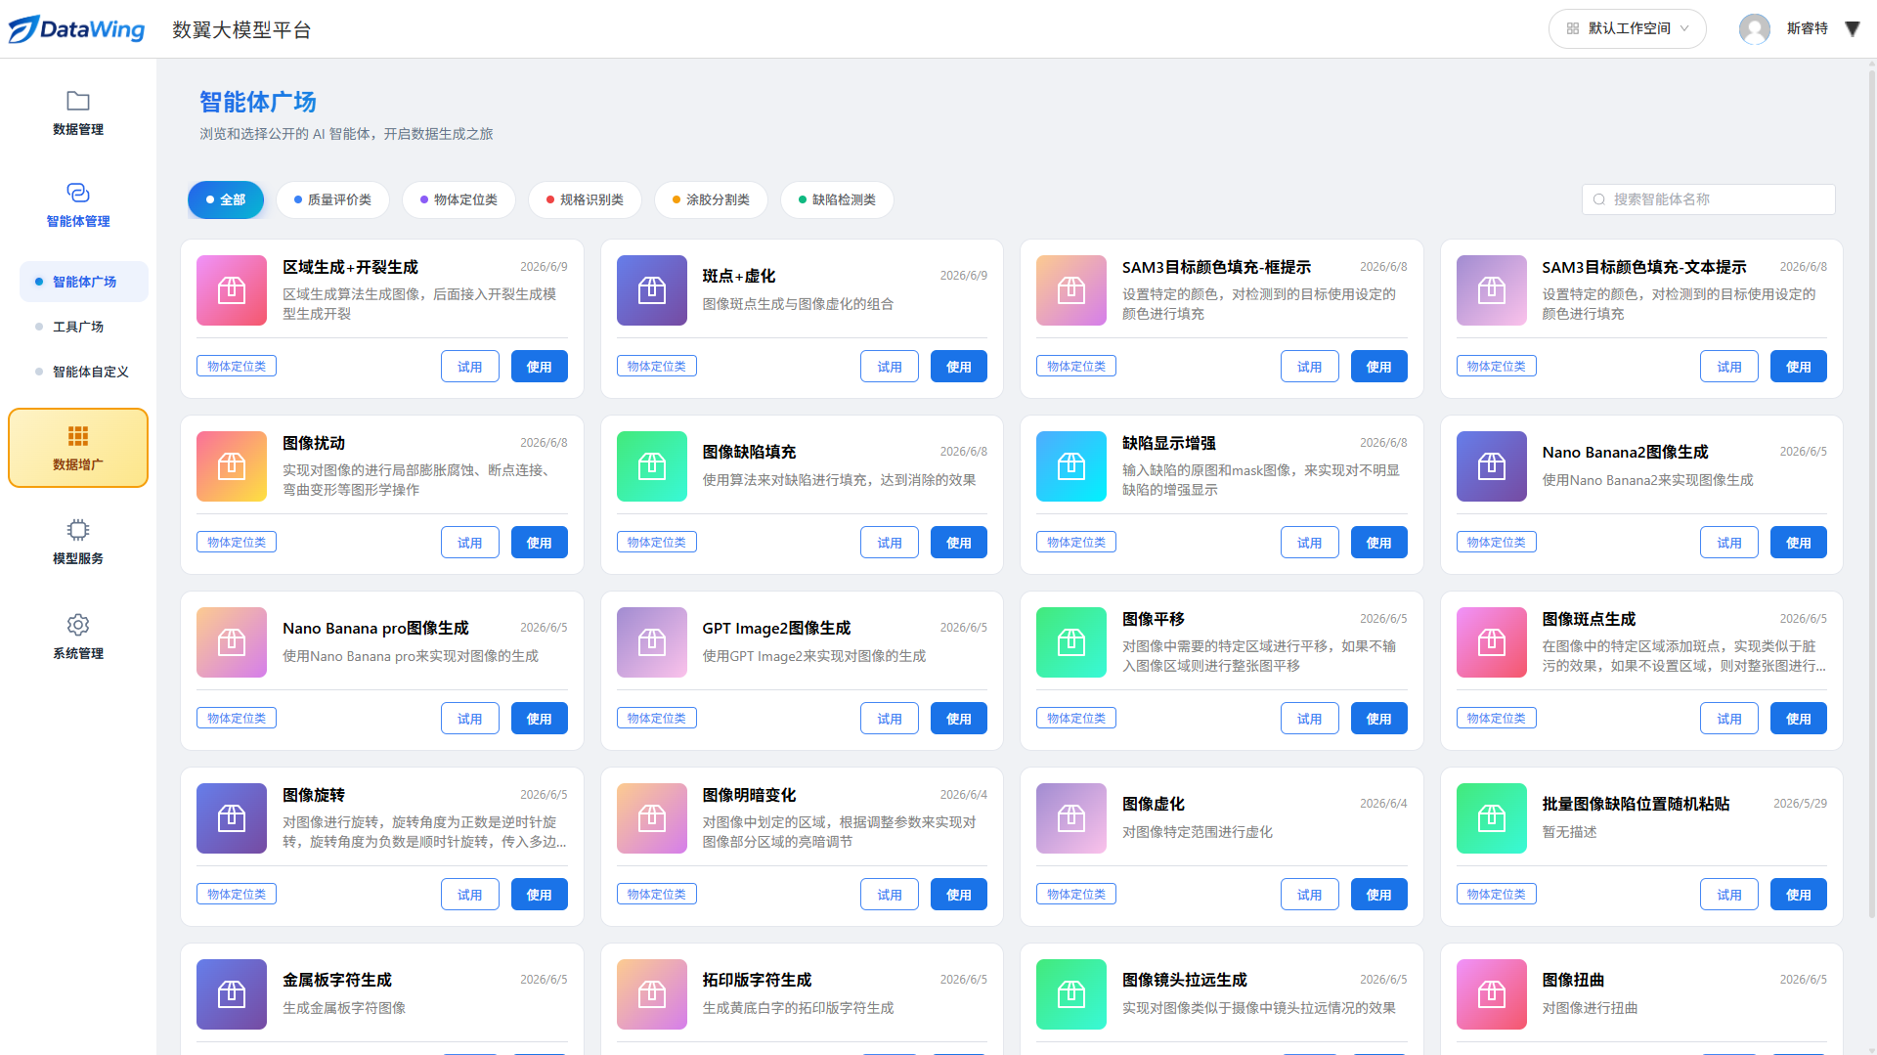Click 试用 on Nano Banana2图像生成 card
This screenshot has height=1055, width=1877.
click(1729, 543)
